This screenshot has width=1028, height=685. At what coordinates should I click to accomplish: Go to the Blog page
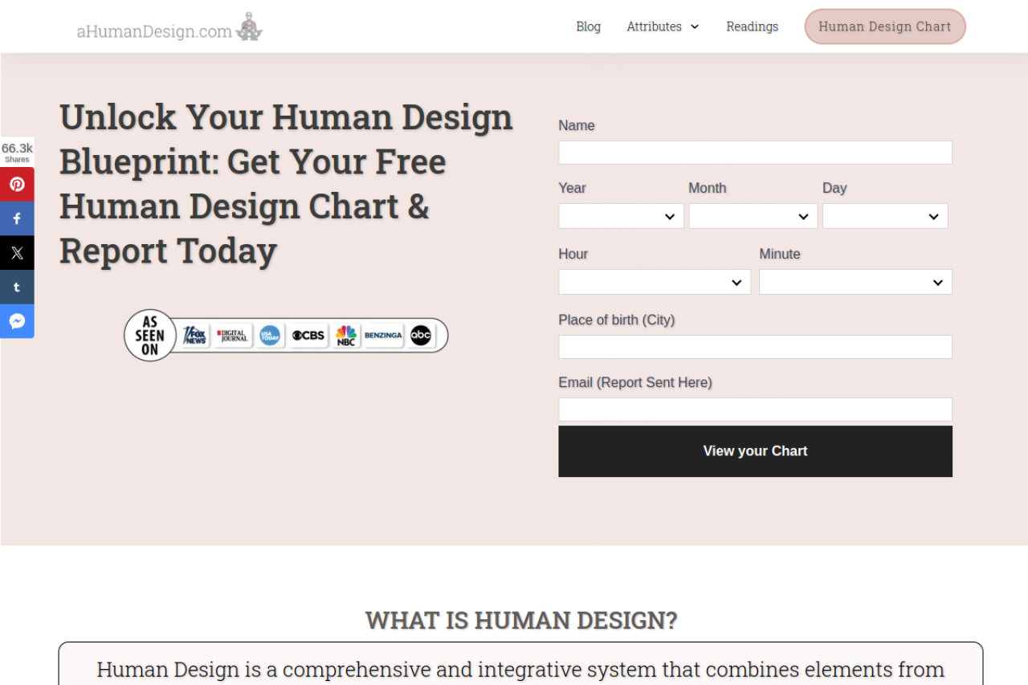588,27
